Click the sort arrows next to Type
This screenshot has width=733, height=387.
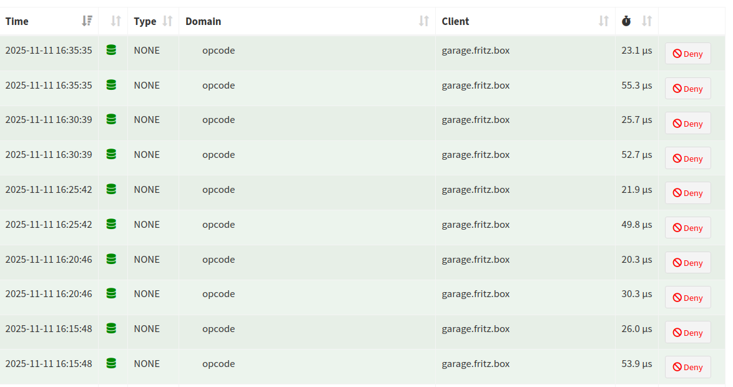click(167, 21)
